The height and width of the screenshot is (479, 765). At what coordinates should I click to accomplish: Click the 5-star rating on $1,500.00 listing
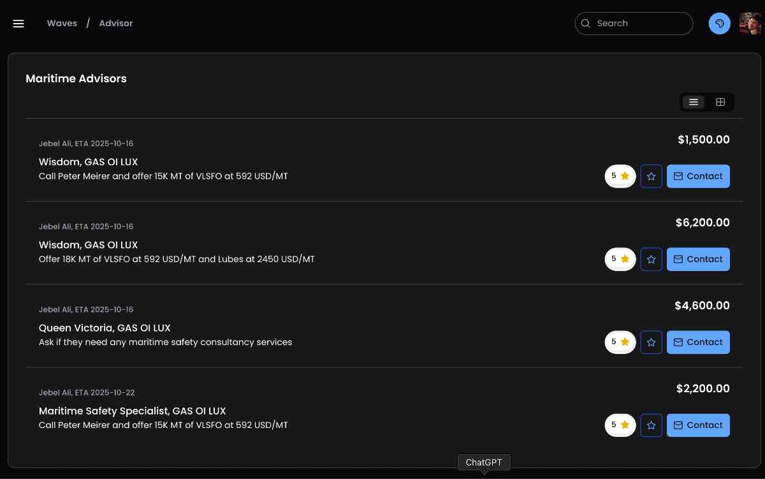pyautogui.click(x=620, y=176)
